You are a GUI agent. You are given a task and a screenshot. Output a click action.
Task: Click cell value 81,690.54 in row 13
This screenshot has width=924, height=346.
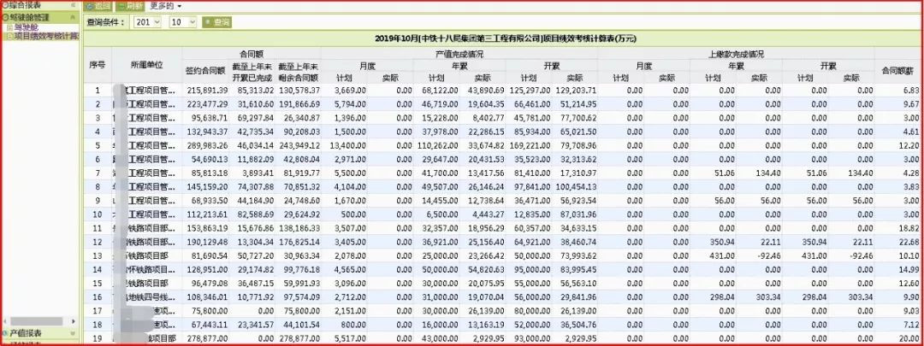coord(211,256)
